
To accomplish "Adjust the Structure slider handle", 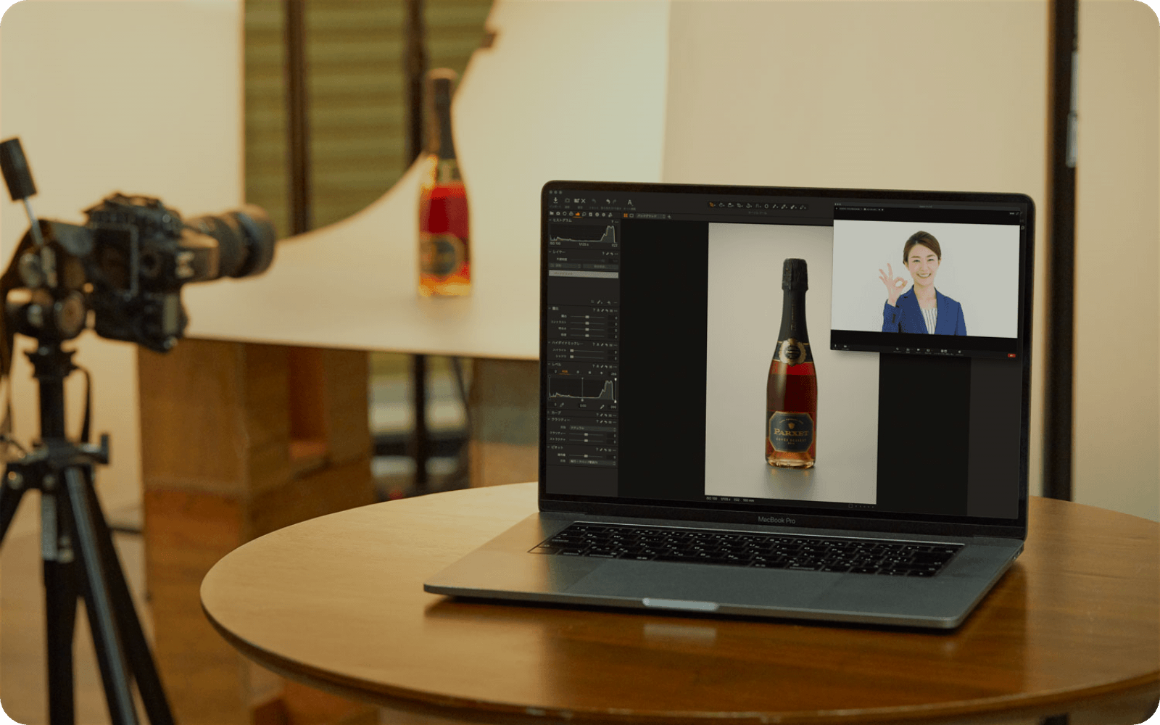I will pos(586,441).
